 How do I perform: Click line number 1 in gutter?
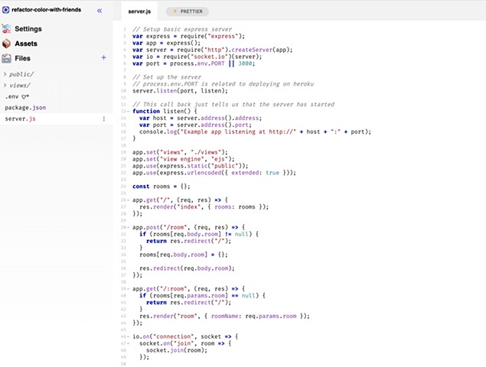point(124,29)
